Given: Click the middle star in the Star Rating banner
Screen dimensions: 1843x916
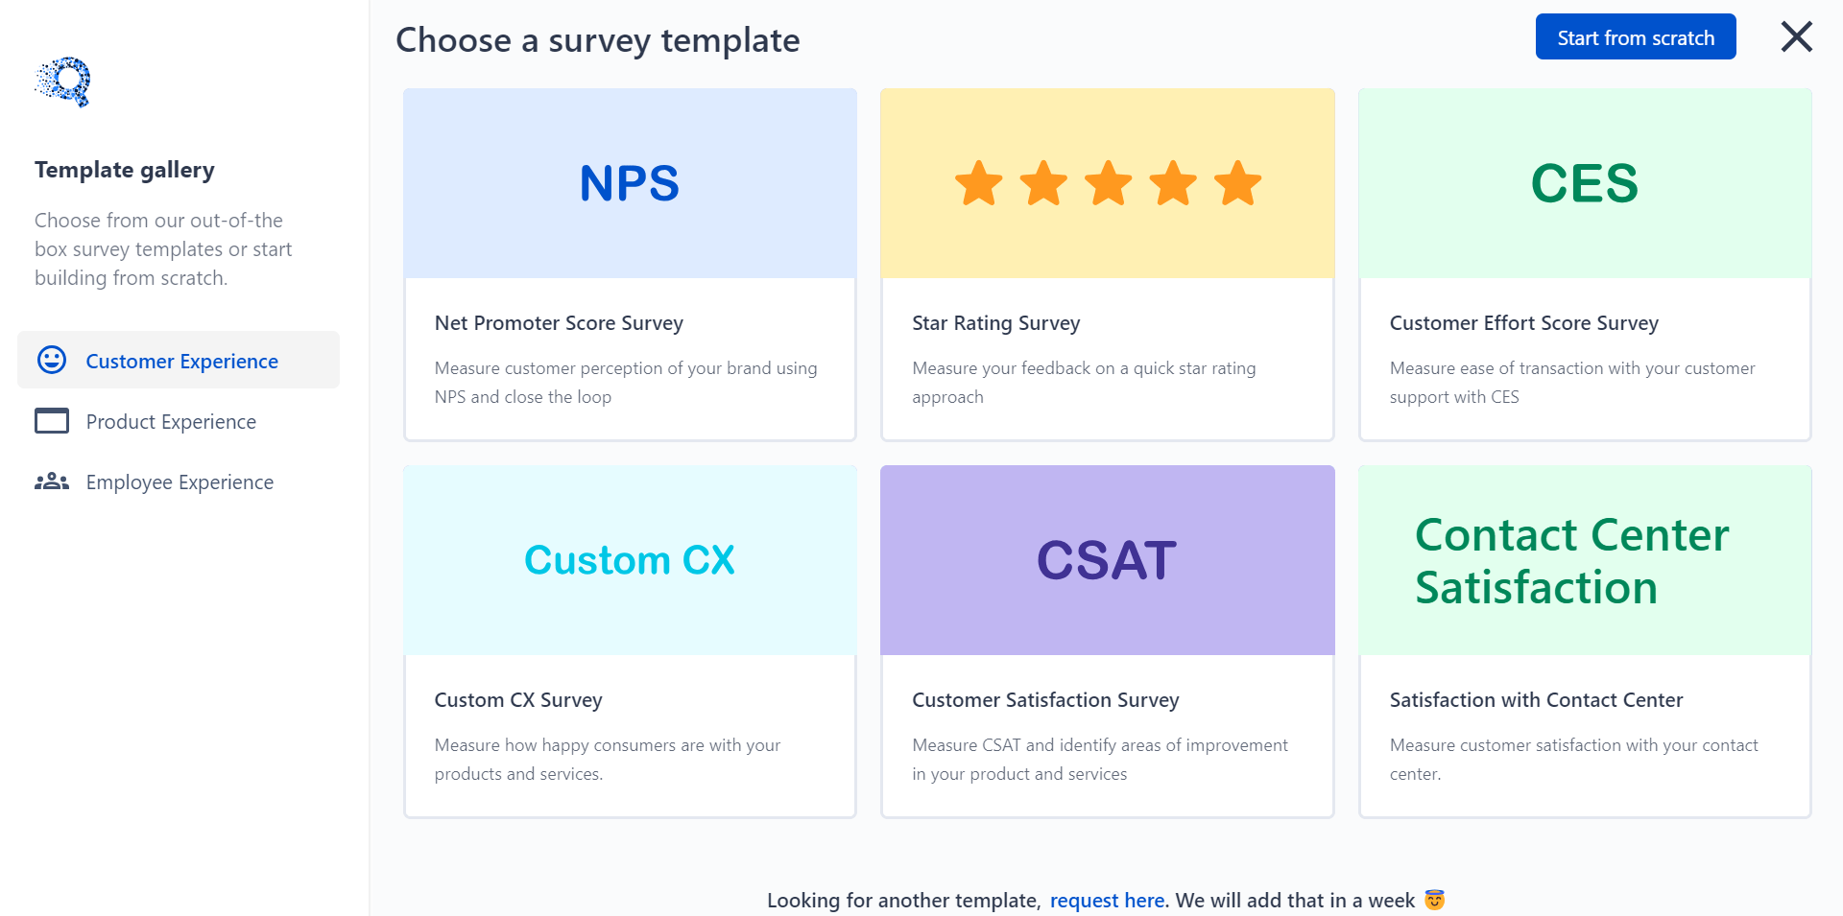Looking at the screenshot, I should 1108,182.
